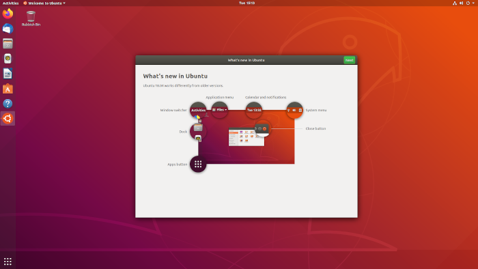Click the Apps button circle in diagram
This screenshot has height=269, width=478.
point(198,165)
